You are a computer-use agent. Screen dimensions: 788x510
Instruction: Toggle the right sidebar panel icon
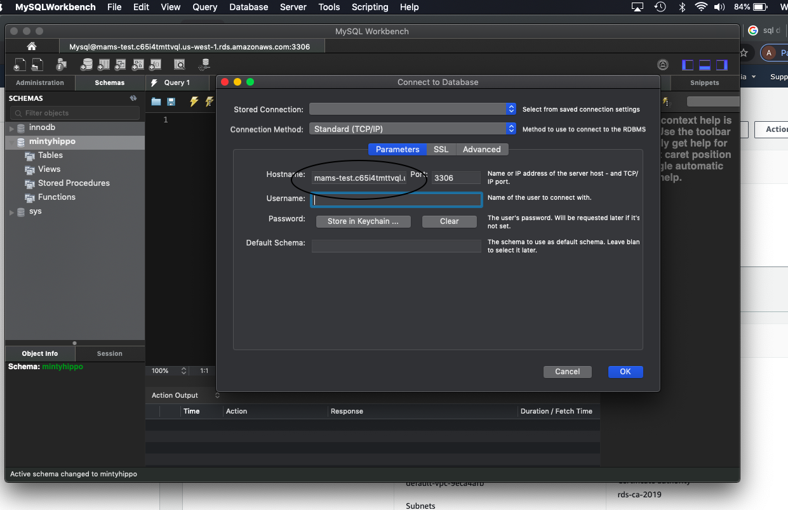(x=722, y=65)
